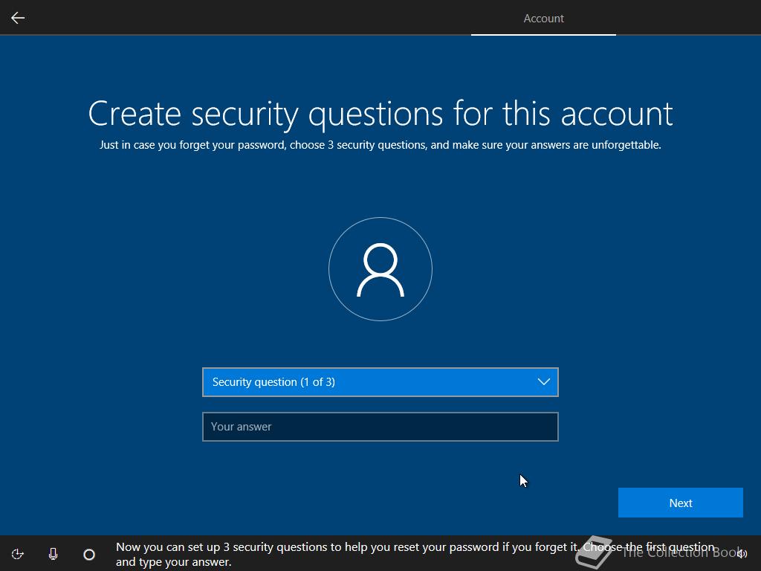This screenshot has height=571, width=761.
Task: Continue with the Next button
Action: click(681, 503)
